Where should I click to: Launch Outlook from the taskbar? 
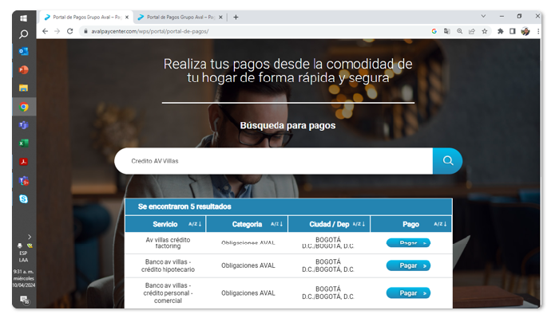click(24, 52)
